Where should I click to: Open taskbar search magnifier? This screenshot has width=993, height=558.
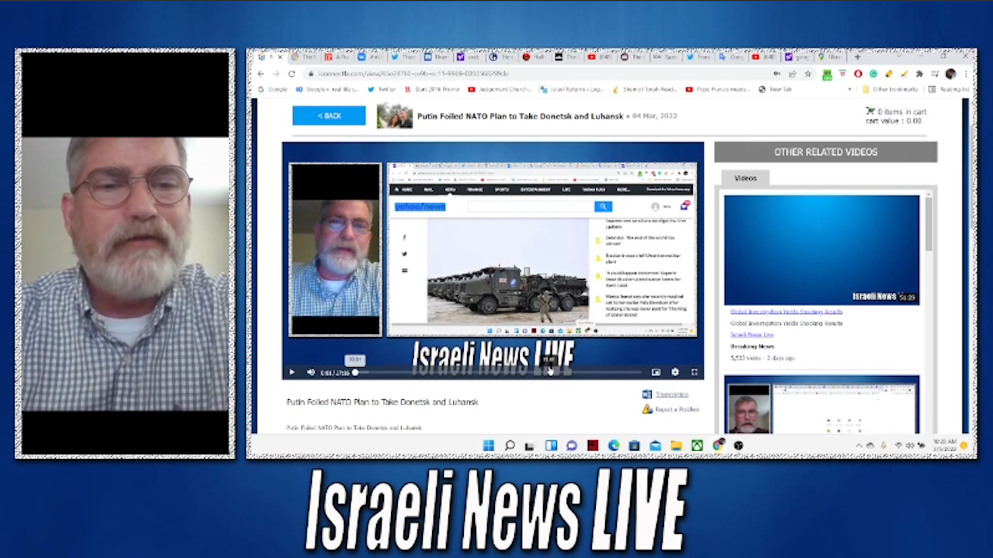click(510, 446)
